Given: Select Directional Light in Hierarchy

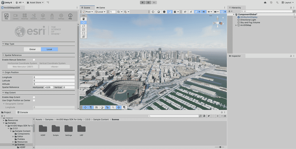Looking at the screenshot, I should coord(248,20).
